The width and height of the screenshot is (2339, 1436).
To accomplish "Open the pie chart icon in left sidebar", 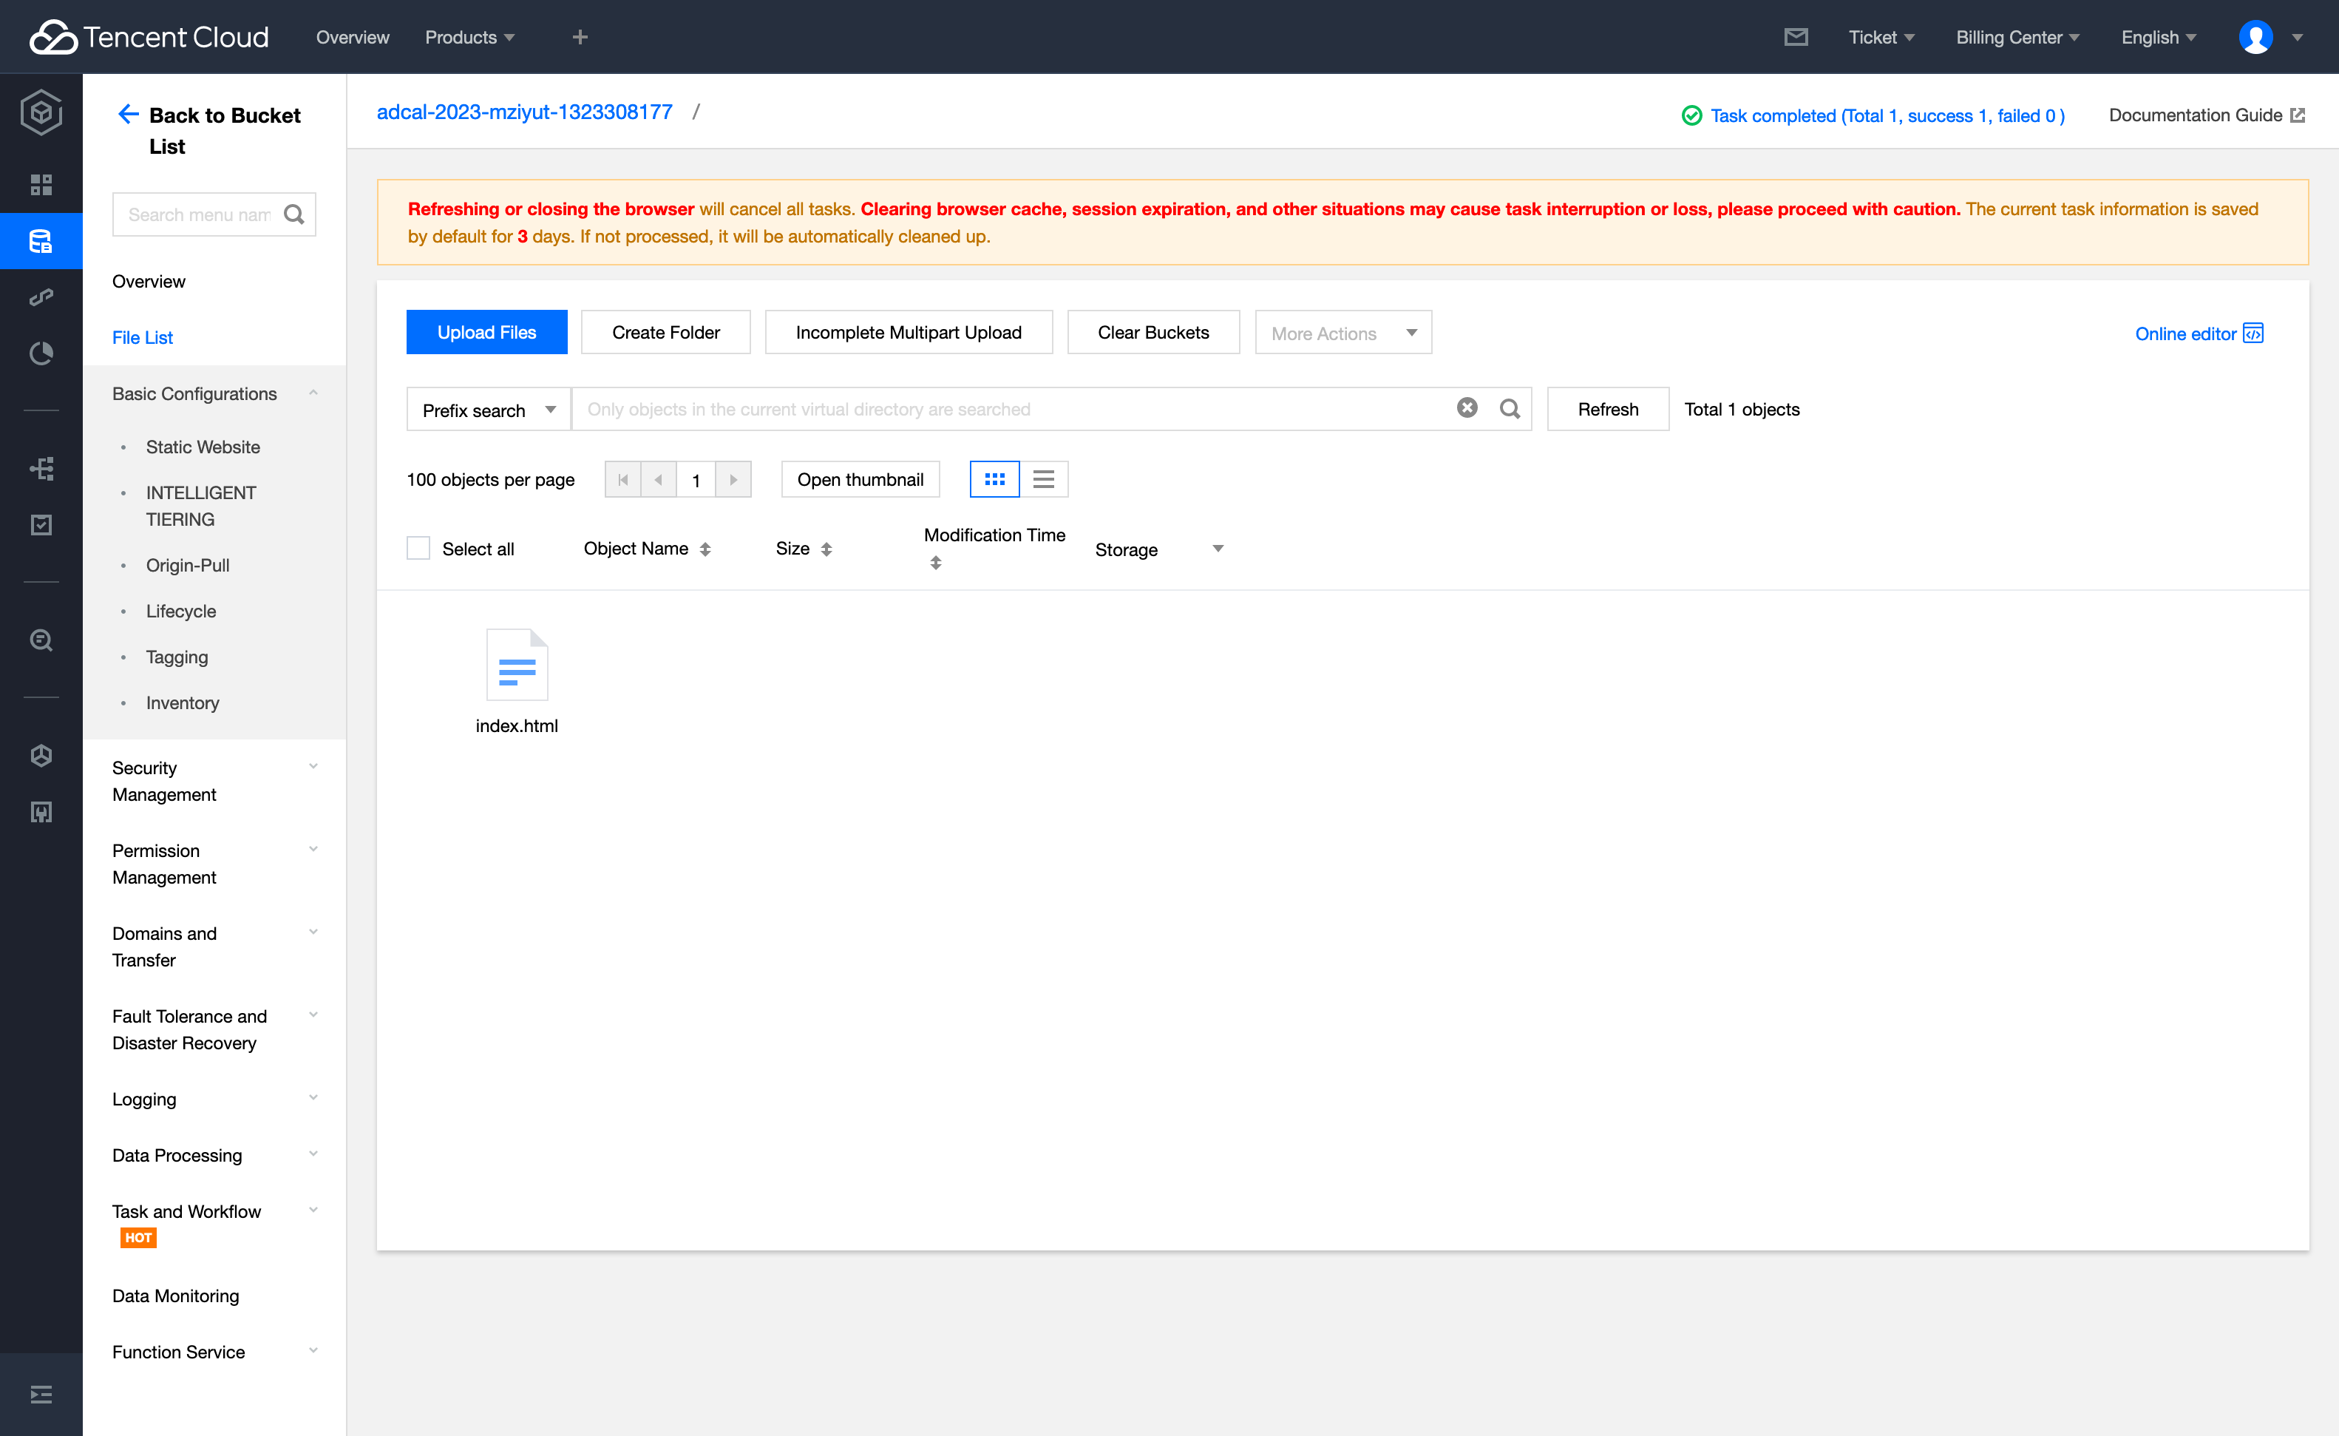I will pyautogui.click(x=41, y=354).
